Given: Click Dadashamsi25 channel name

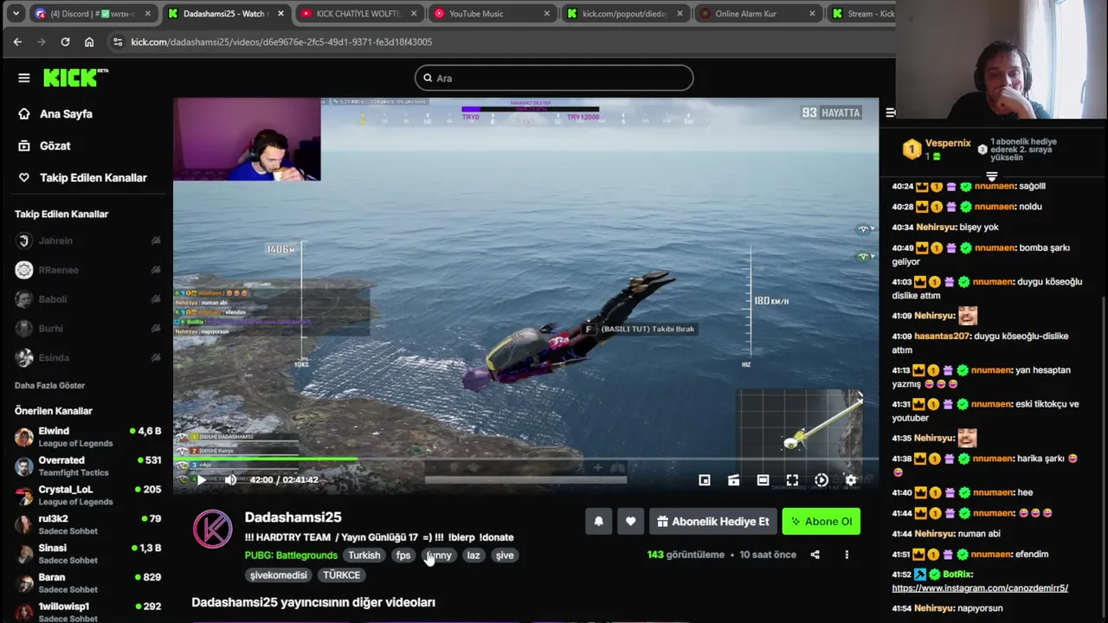Looking at the screenshot, I should click(293, 517).
